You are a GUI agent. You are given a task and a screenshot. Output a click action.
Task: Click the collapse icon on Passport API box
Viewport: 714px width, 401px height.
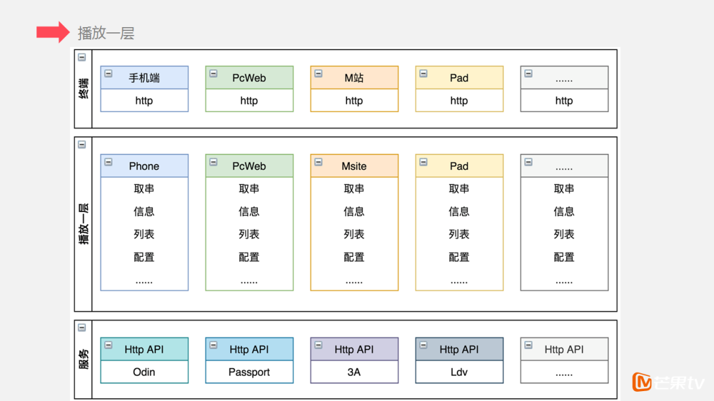click(x=213, y=346)
